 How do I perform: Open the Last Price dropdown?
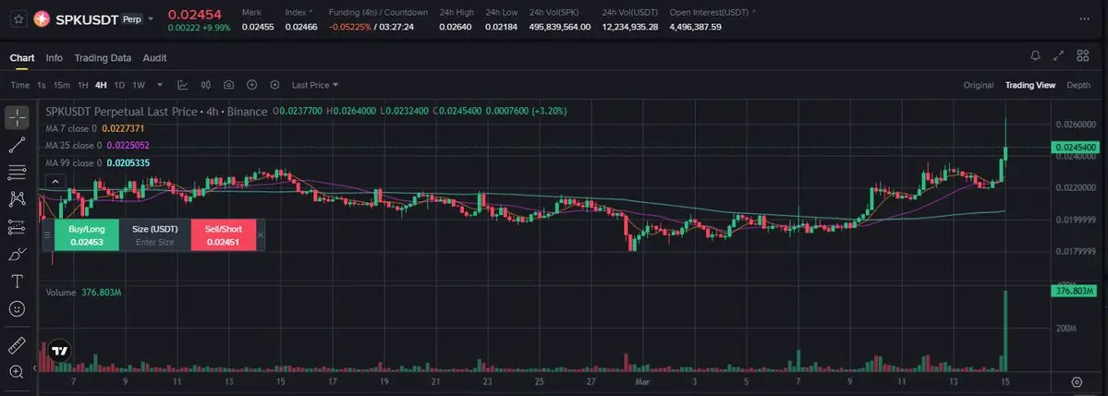315,85
